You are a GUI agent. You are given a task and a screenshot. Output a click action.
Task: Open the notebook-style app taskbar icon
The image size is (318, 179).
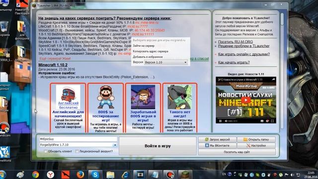[155, 175]
